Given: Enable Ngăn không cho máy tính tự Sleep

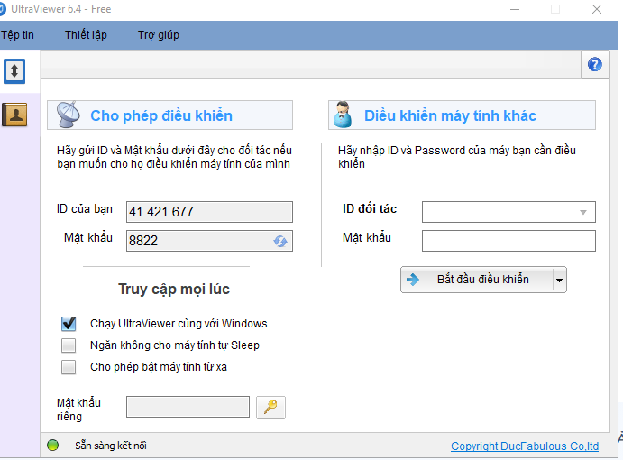Looking at the screenshot, I should click(x=69, y=345).
